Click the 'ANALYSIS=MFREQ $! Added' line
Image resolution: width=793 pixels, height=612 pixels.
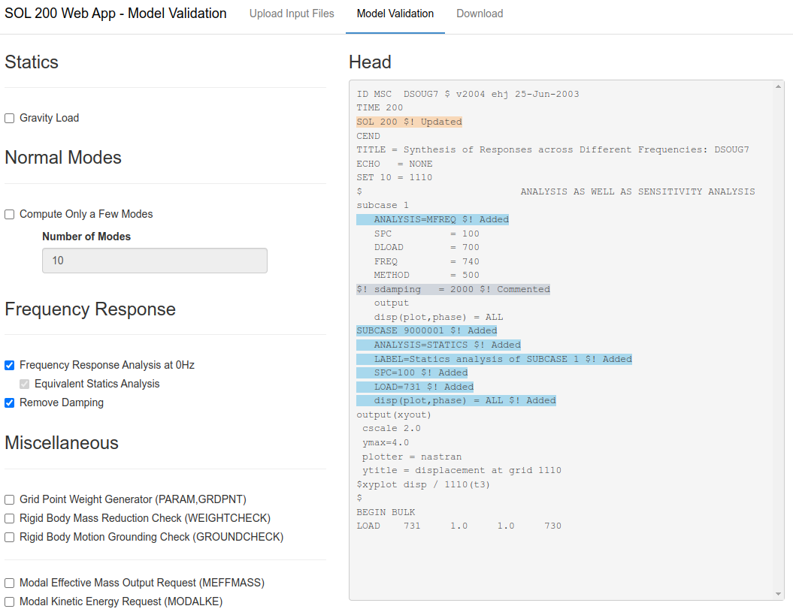tap(432, 219)
